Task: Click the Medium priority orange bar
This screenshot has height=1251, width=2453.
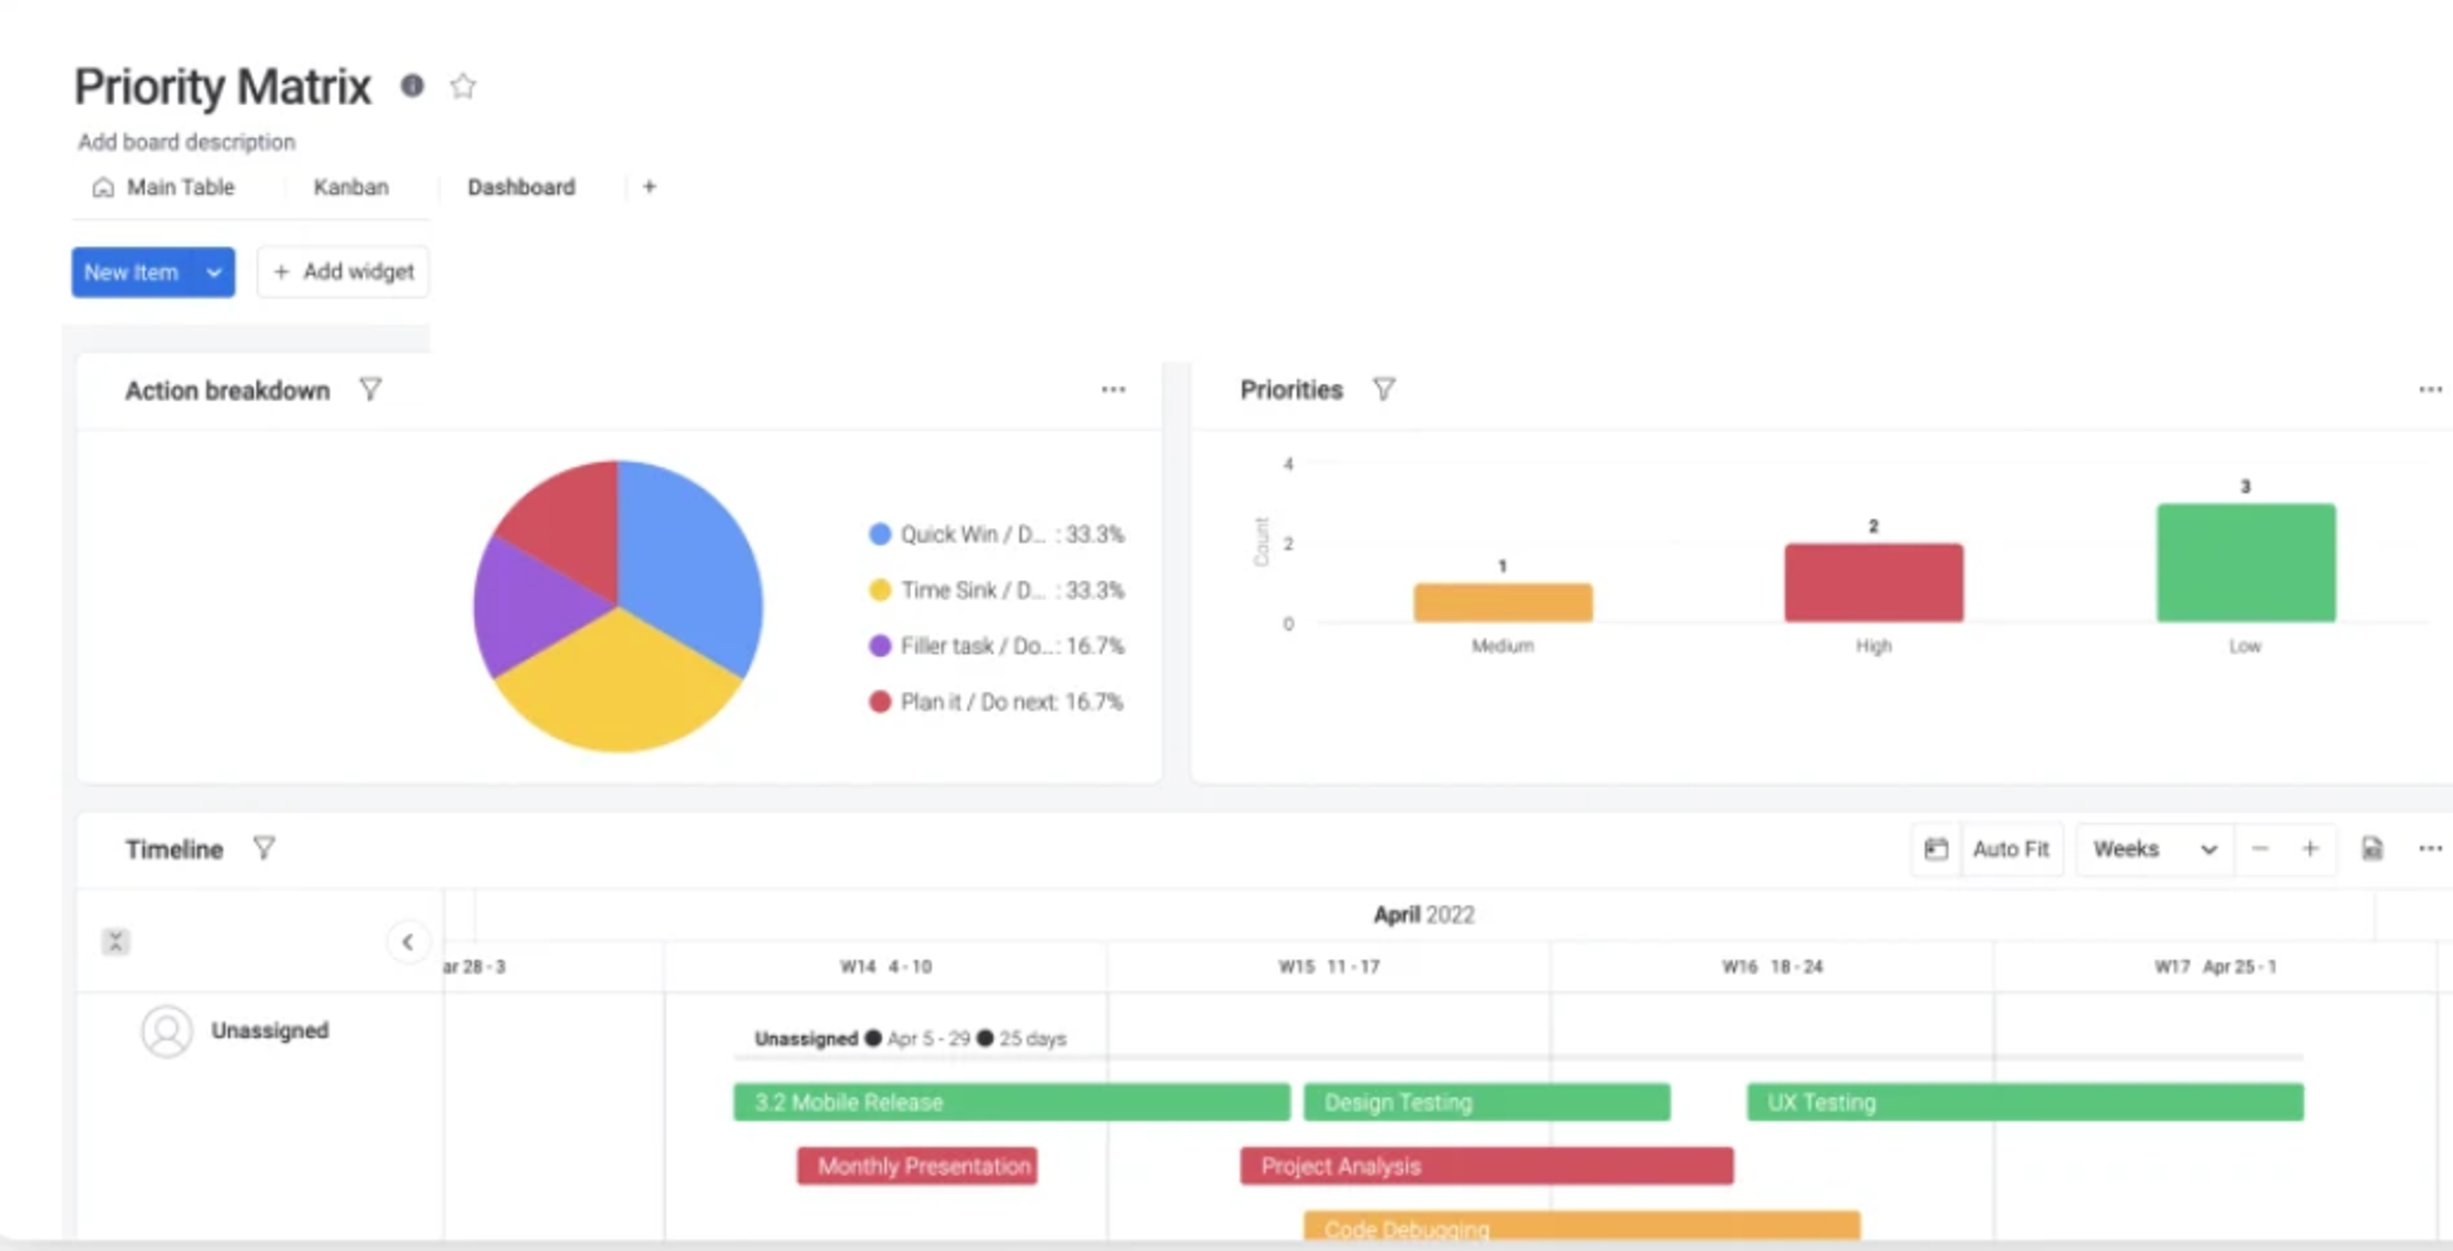Action: pyautogui.click(x=1502, y=603)
